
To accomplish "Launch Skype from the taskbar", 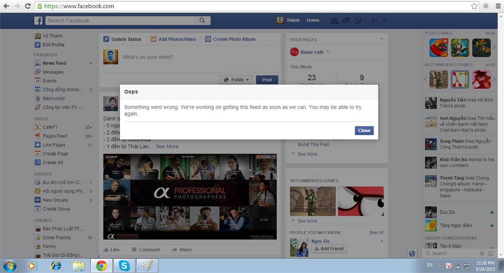I will (x=124, y=266).
